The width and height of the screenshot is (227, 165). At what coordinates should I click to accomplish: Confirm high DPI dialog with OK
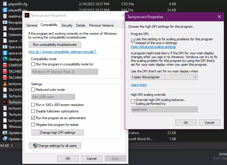click(186, 123)
